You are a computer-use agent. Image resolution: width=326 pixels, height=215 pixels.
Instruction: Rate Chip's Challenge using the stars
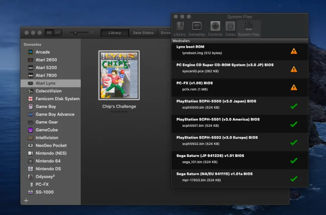pos(119,112)
